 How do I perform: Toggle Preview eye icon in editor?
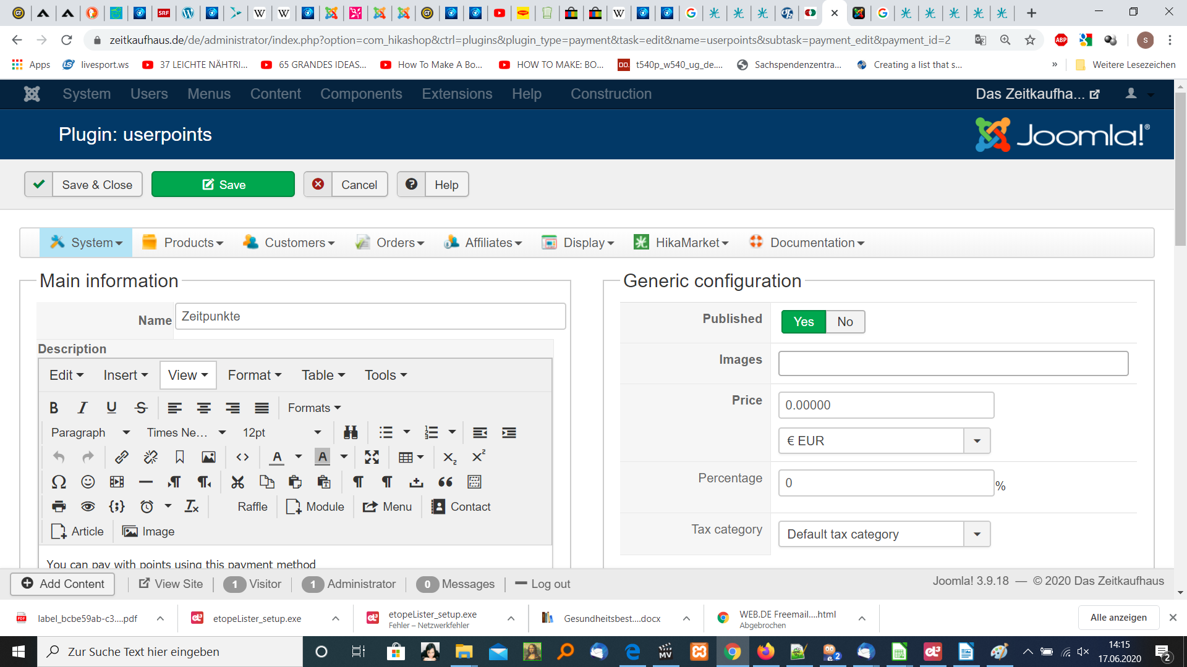88,506
